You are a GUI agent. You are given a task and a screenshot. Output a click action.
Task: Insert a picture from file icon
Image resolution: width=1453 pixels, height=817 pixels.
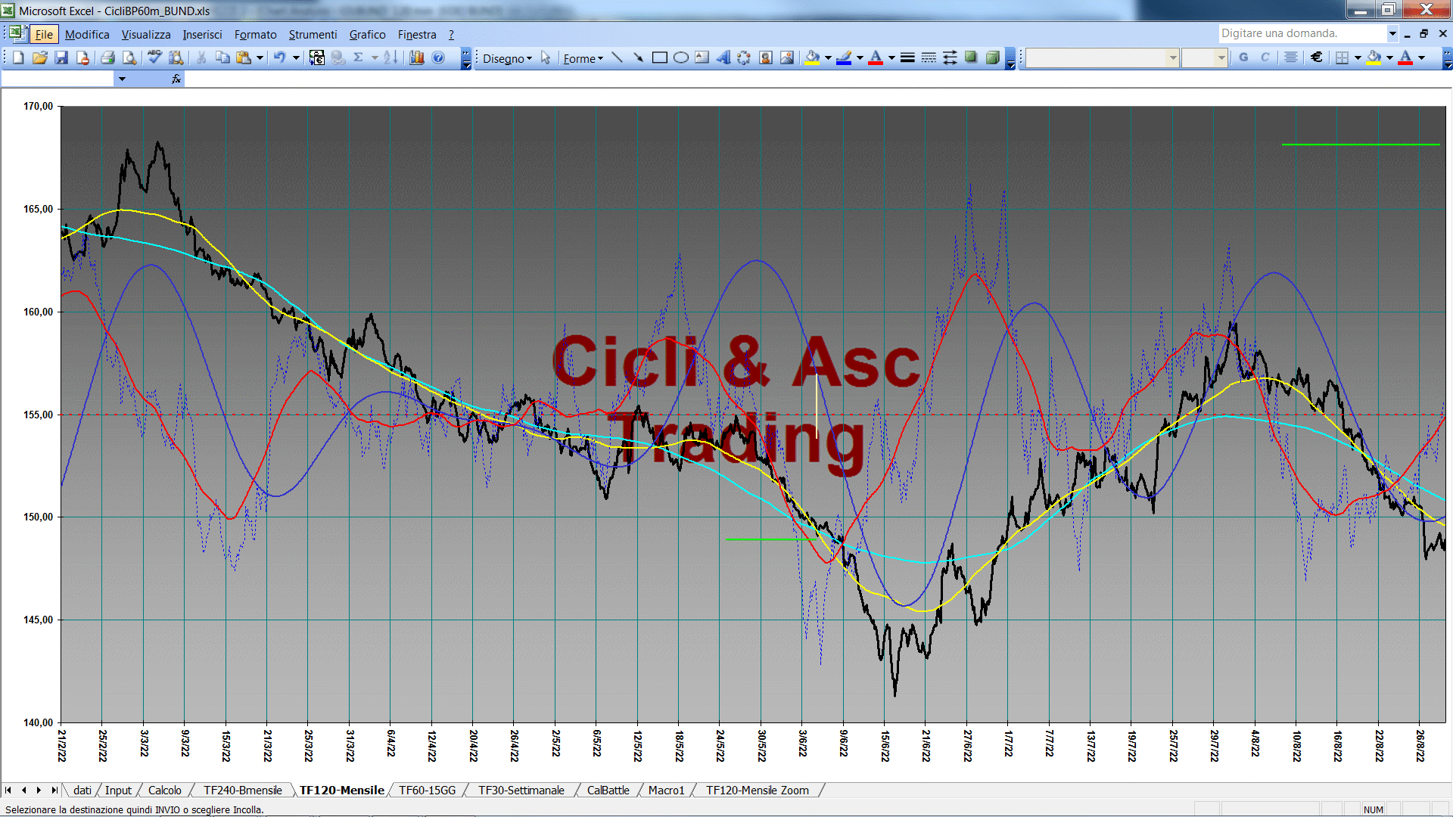787,57
